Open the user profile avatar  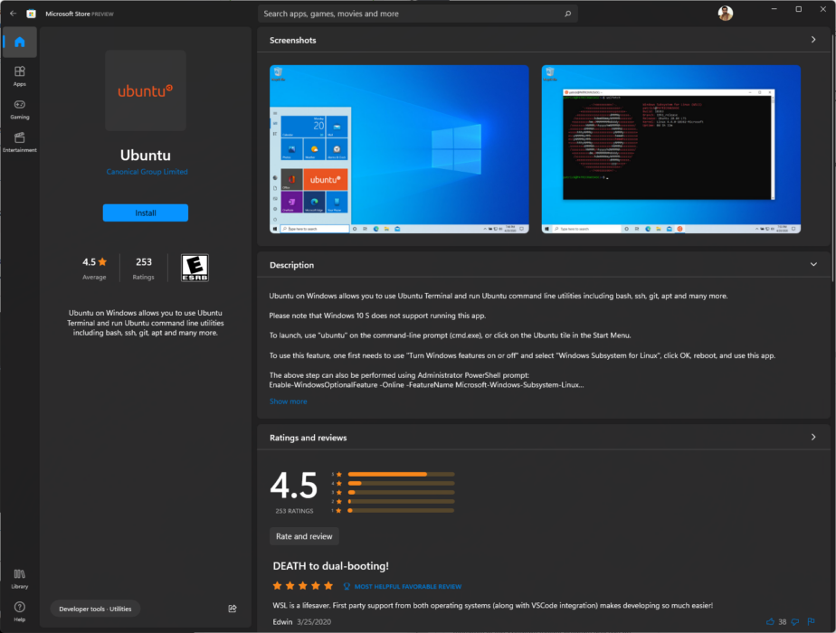click(725, 14)
